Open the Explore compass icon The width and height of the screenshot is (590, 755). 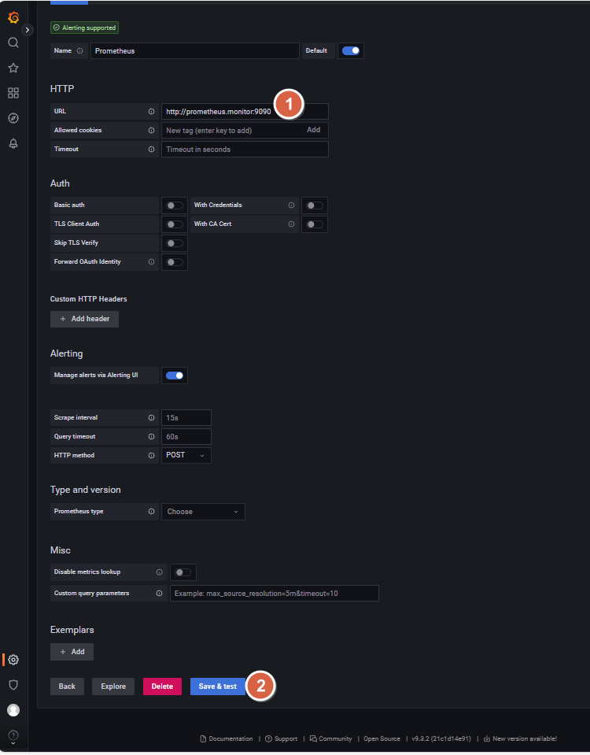tap(13, 118)
